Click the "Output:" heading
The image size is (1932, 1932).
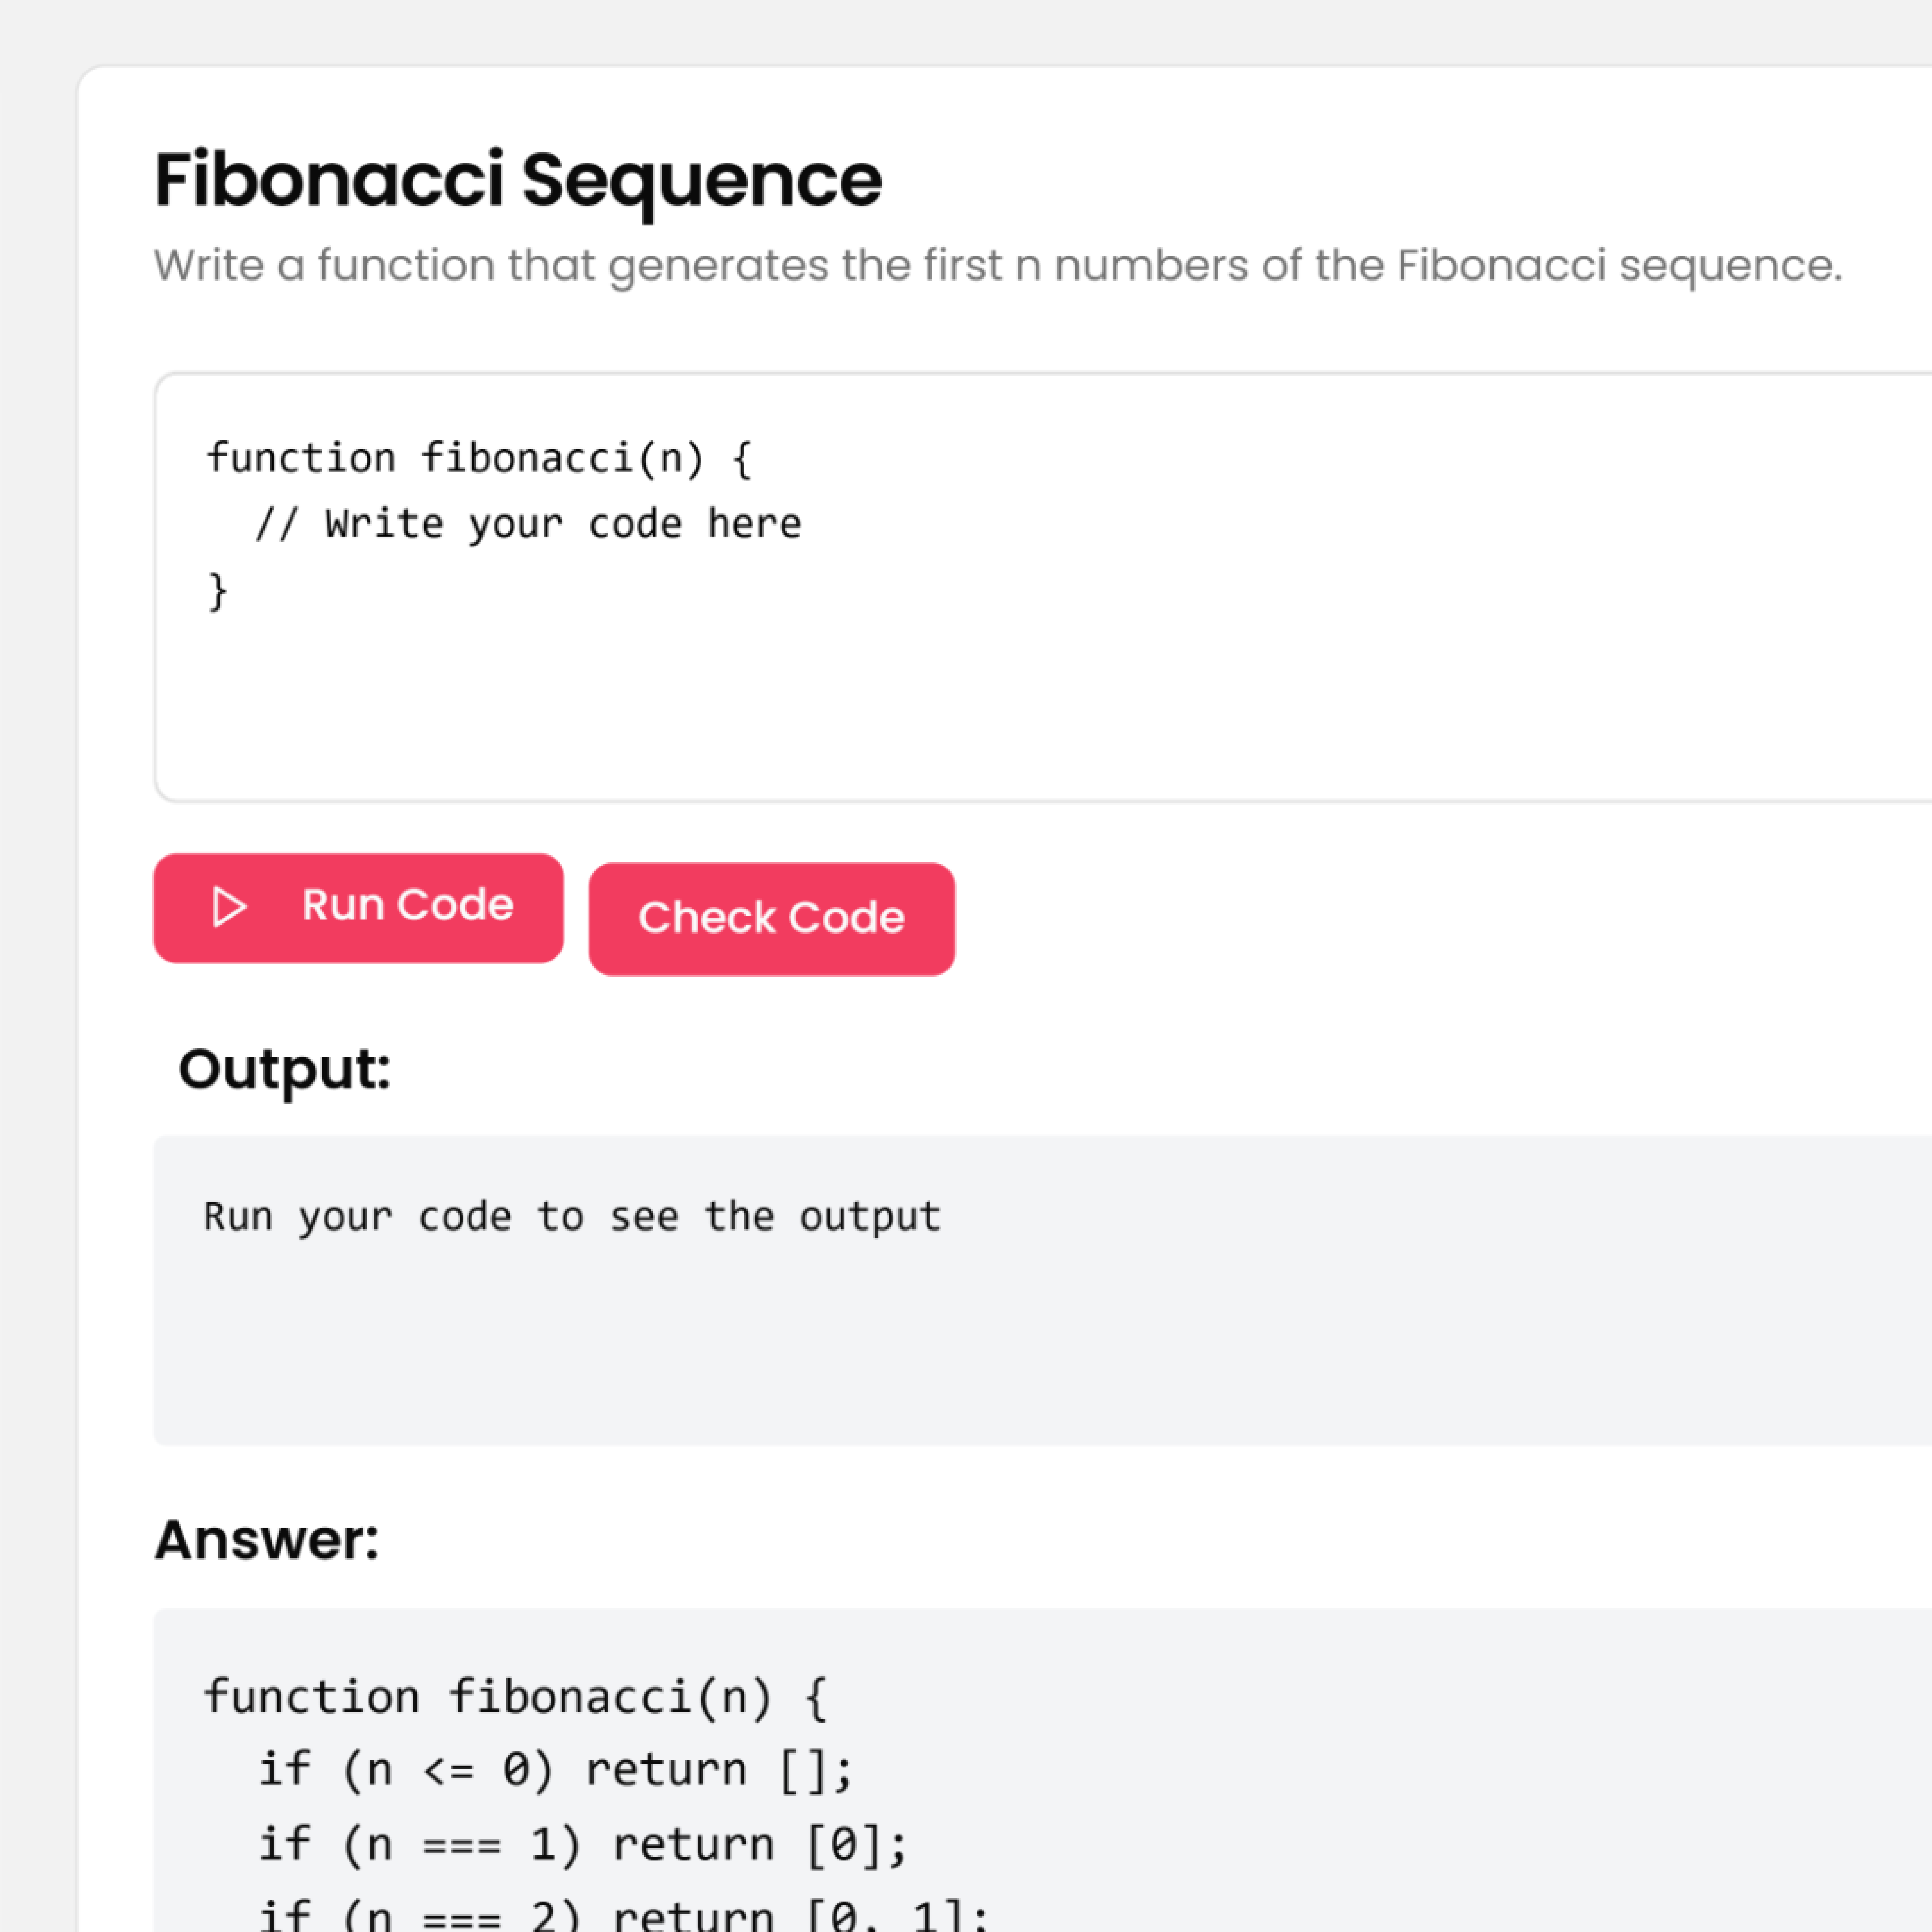[x=284, y=1069]
